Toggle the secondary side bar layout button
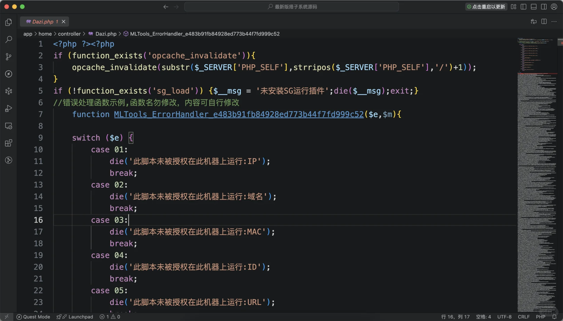 coord(544,7)
